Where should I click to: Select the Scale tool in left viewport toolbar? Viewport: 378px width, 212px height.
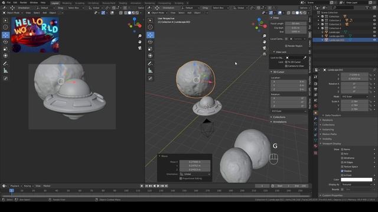point(5,49)
